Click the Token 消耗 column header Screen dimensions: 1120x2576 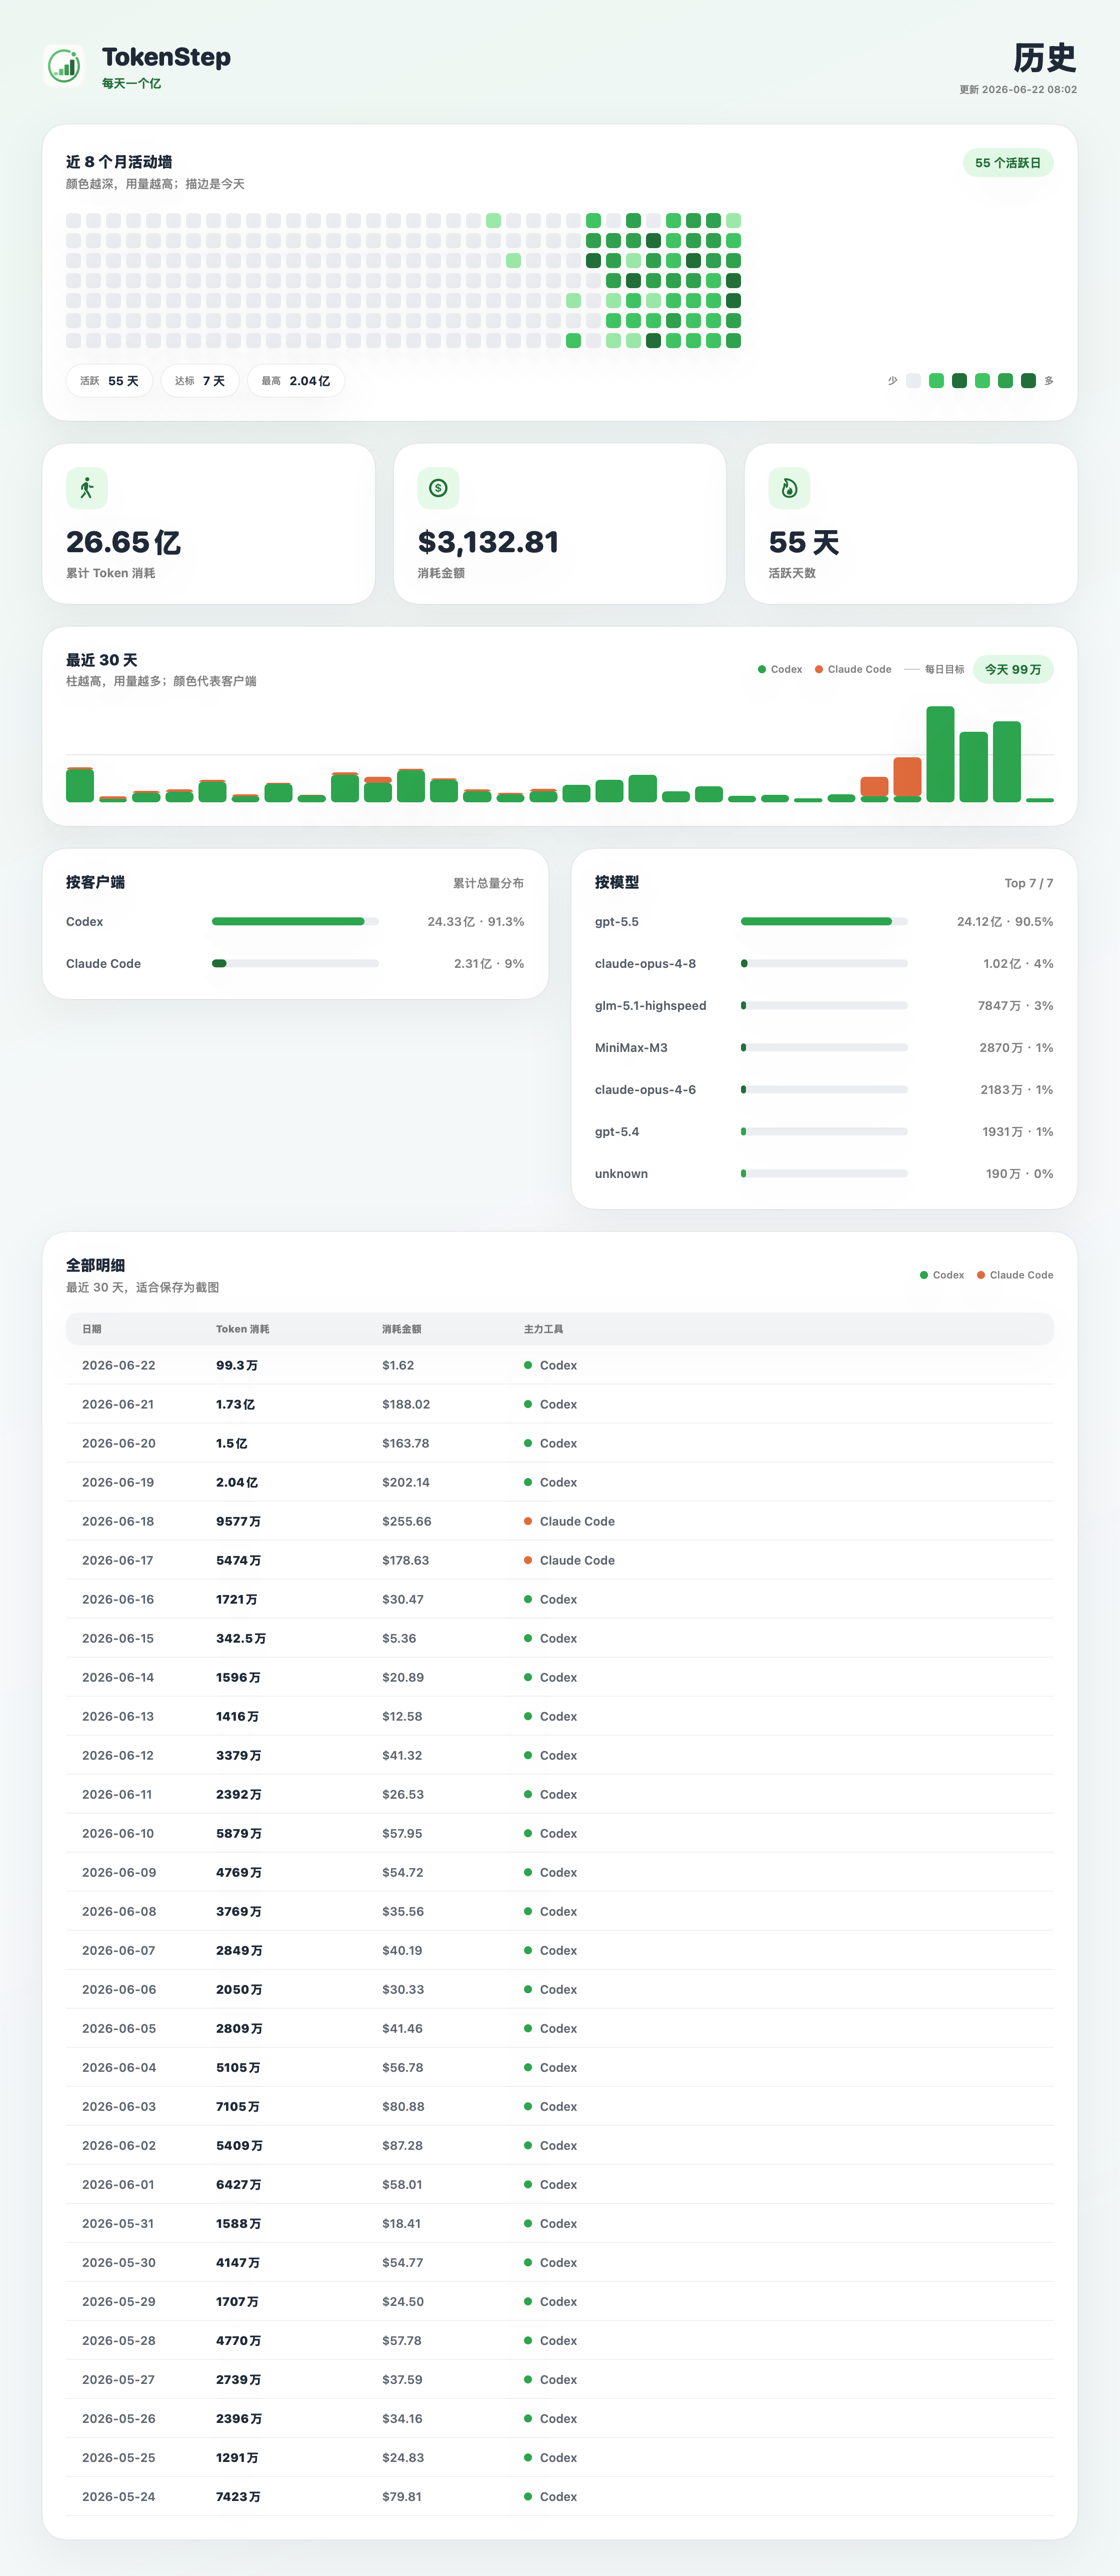coord(242,1329)
